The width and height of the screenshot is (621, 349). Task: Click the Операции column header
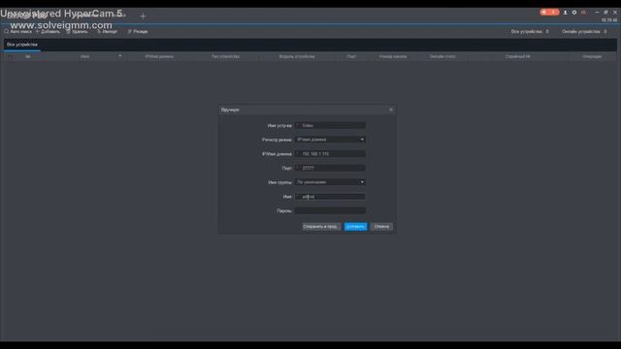coord(592,56)
